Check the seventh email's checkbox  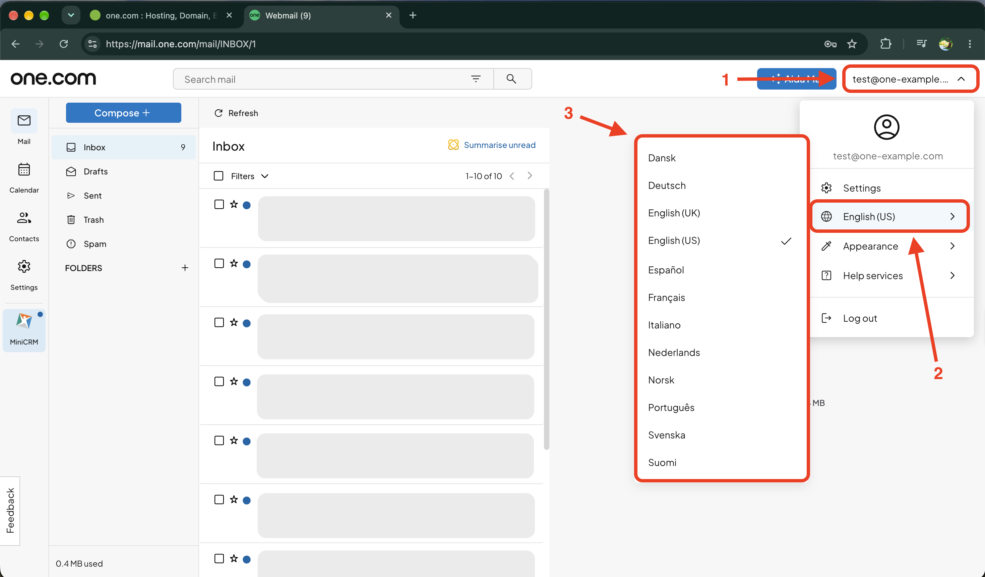pyautogui.click(x=219, y=559)
